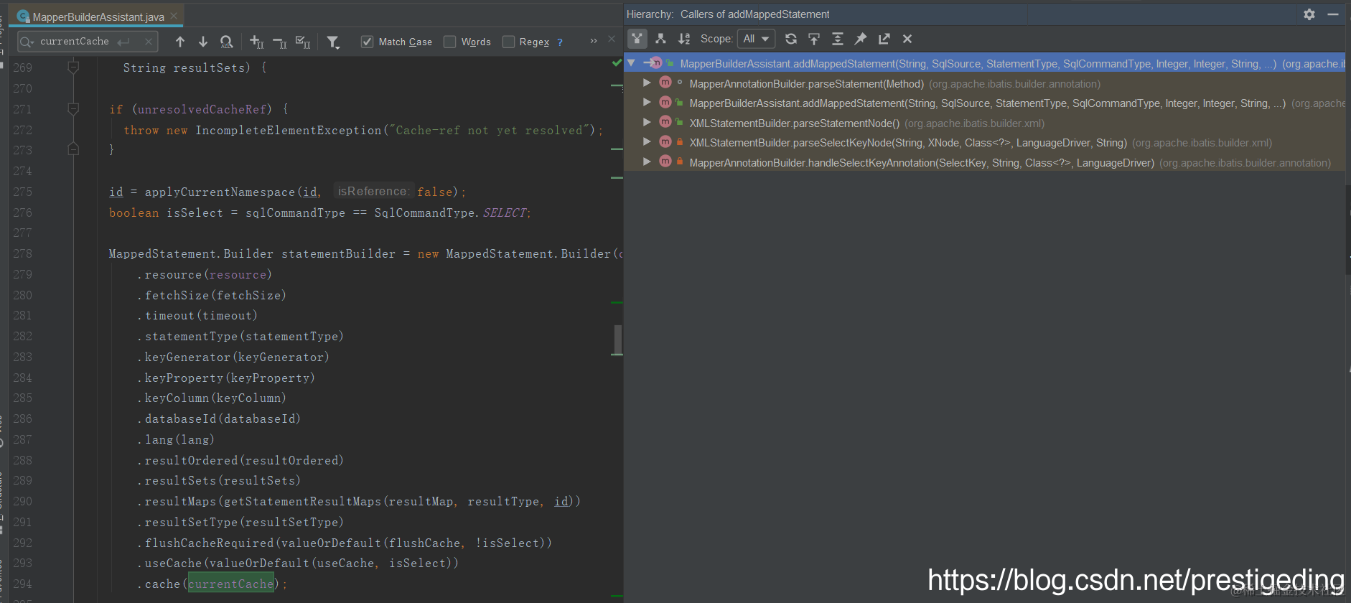Select all occurrences icon in the find bar

click(303, 42)
